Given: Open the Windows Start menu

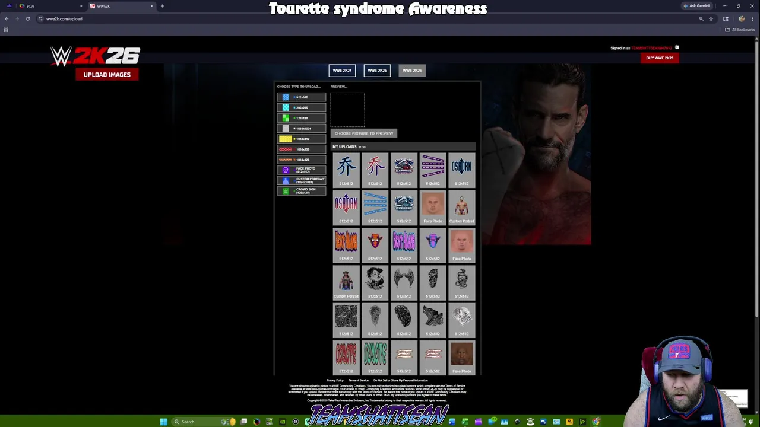Looking at the screenshot, I should (x=163, y=422).
